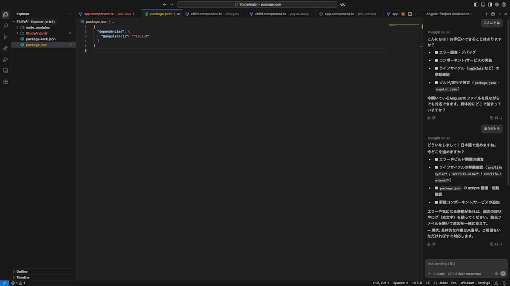Screen dimensions: 510x286
Task: Toggle the secondary side bar layout icon
Action: tap(490, 5)
